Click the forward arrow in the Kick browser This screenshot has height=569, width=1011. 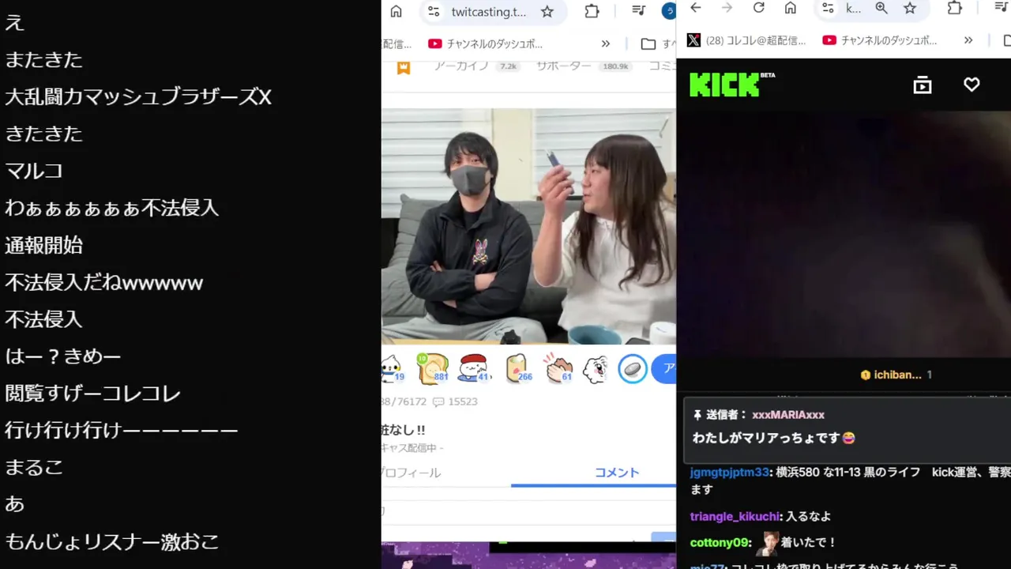[727, 8]
